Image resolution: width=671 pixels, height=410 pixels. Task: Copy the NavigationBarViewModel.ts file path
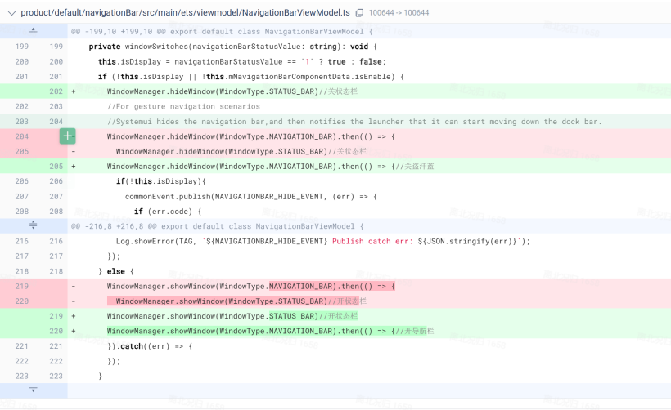tap(359, 13)
